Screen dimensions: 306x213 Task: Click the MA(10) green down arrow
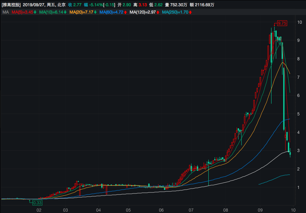pyautogui.click(x=65, y=12)
